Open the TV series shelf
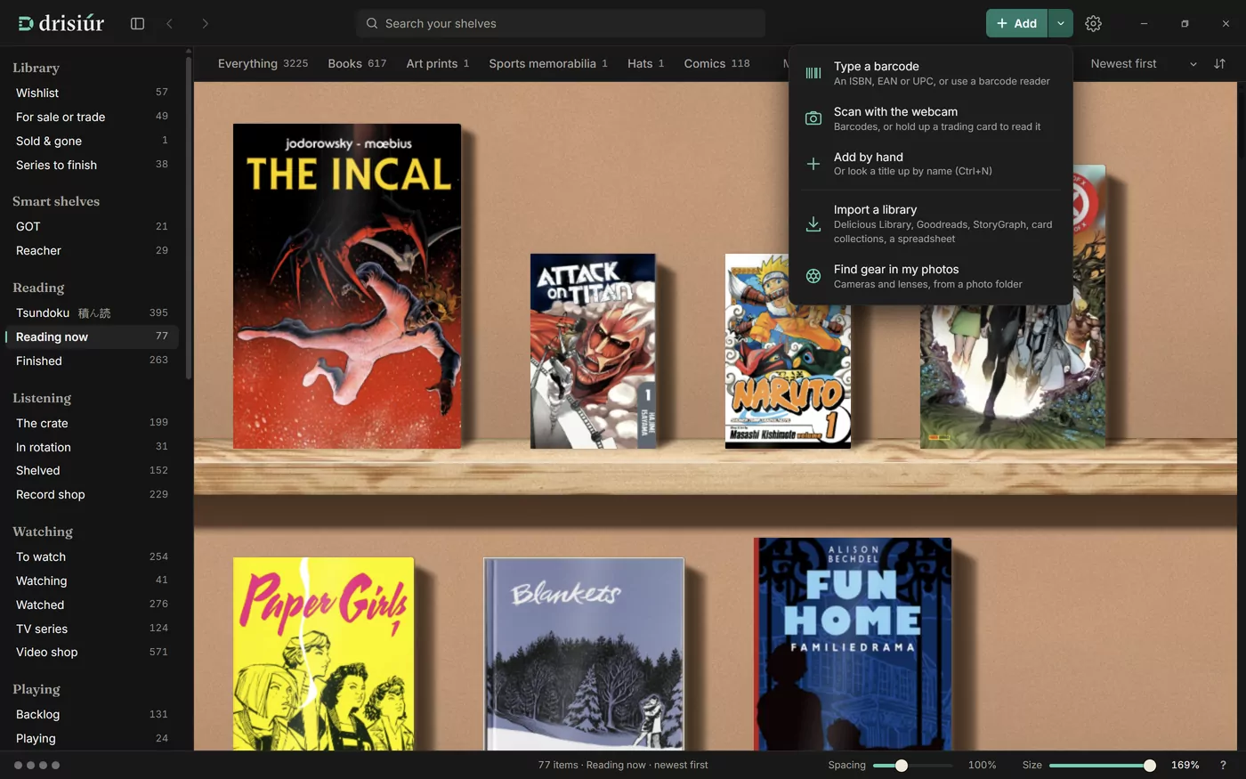This screenshot has height=779, width=1246. click(x=93, y=629)
